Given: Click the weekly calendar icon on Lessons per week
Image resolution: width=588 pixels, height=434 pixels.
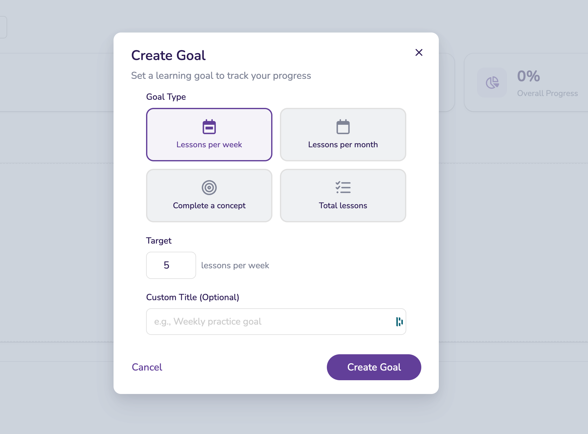Looking at the screenshot, I should tap(209, 126).
